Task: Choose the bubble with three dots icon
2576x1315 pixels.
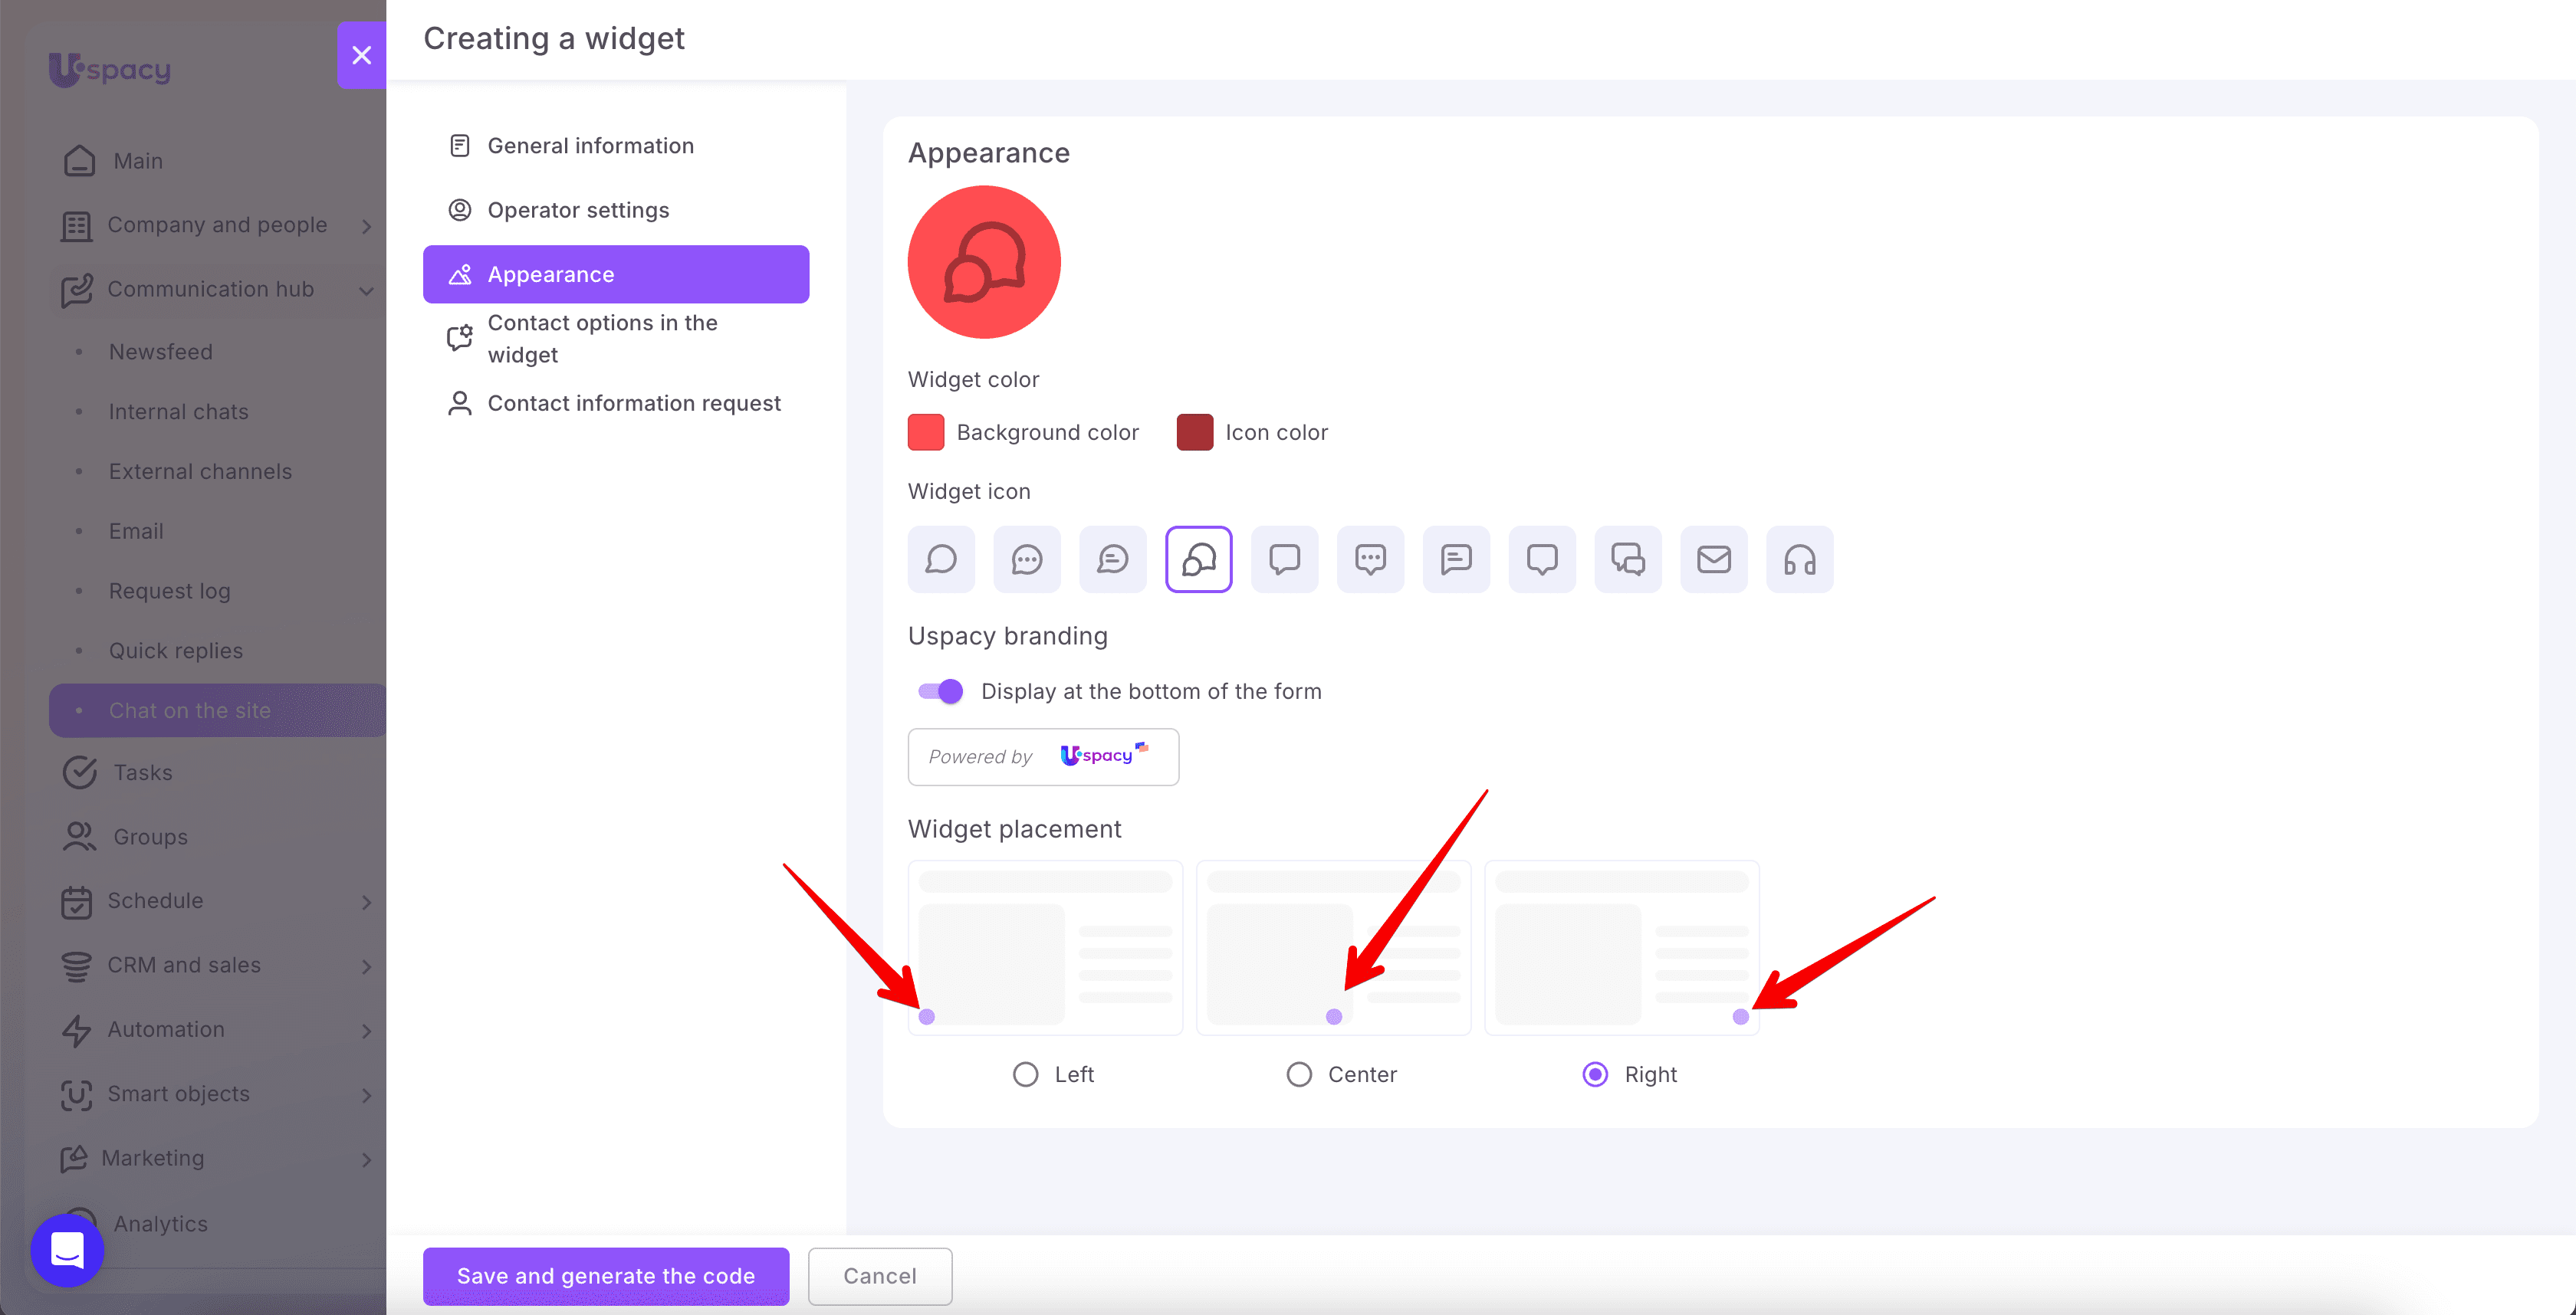Action: pyautogui.click(x=1027, y=559)
